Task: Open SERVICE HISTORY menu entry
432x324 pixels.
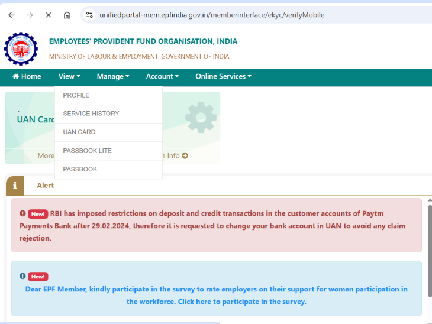Action: [91, 114]
